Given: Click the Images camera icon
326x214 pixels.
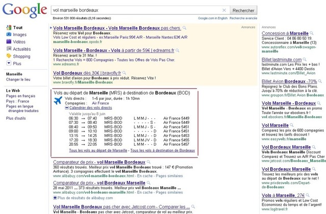Looking at the screenshot, I should coord(9,34).
